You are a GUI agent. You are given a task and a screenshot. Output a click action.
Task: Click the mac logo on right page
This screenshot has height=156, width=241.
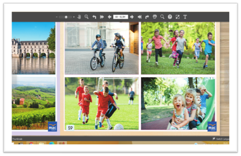click(x=212, y=127)
